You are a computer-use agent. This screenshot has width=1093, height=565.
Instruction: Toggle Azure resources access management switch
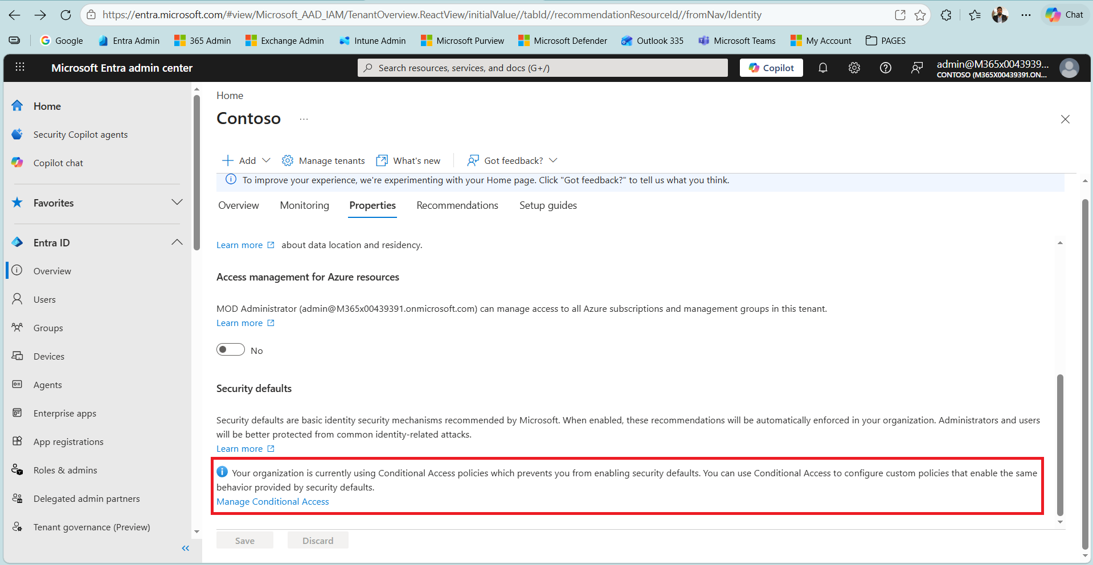231,349
